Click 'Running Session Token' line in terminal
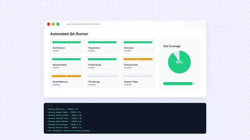The image size is (250, 140). [x=64, y=128]
